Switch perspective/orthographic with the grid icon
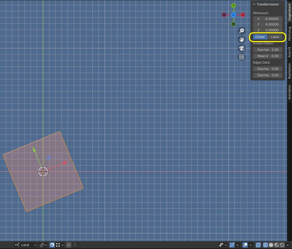The image size is (292, 249). coord(241,57)
